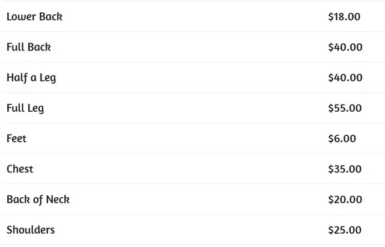Click the word Neck in the list
The width and height of the screenshot is (385, 247).
pyautogui.click(x=58, y=199)
